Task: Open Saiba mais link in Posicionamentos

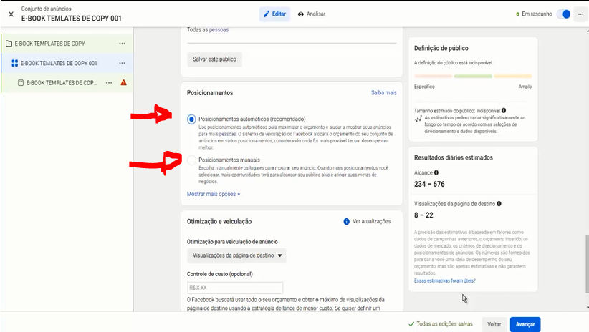Action: pos(383,93)
